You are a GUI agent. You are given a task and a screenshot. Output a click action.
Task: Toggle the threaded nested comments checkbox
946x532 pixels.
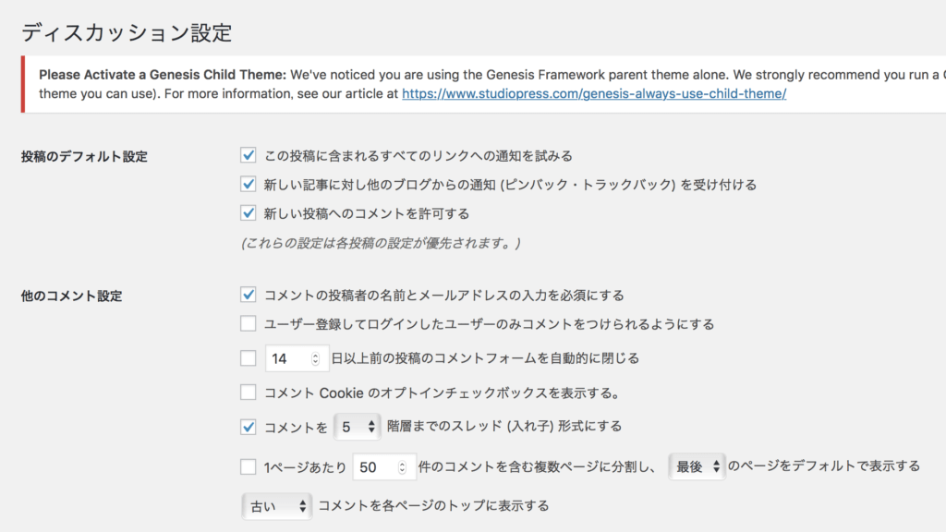(248, 427)
